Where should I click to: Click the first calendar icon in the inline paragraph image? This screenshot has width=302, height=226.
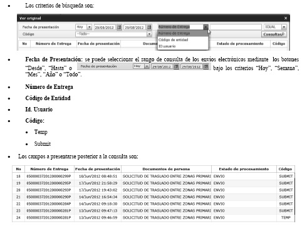click(x=176, y=66)
